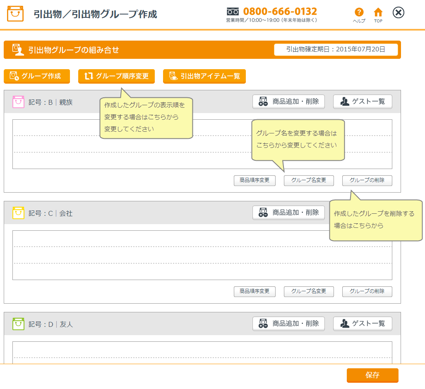425x389 pixels.
Task: Click グループ名変更 in group C
Action: [308, 291]
